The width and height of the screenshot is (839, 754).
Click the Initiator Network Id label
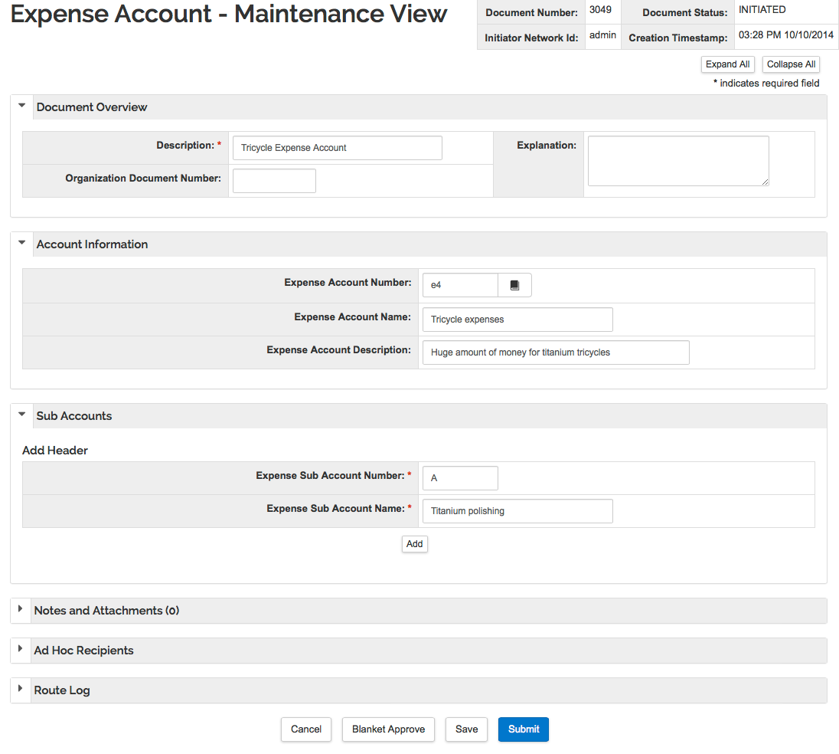click(531, 38)
